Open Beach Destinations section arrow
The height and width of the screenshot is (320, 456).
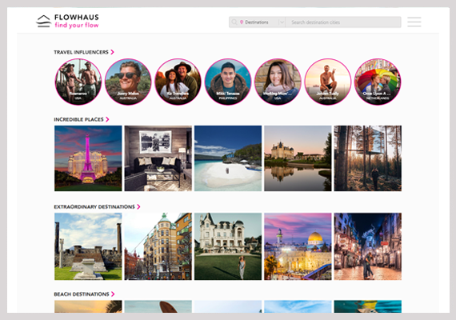coord(113,294)
